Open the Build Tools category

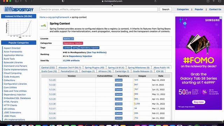9,59
